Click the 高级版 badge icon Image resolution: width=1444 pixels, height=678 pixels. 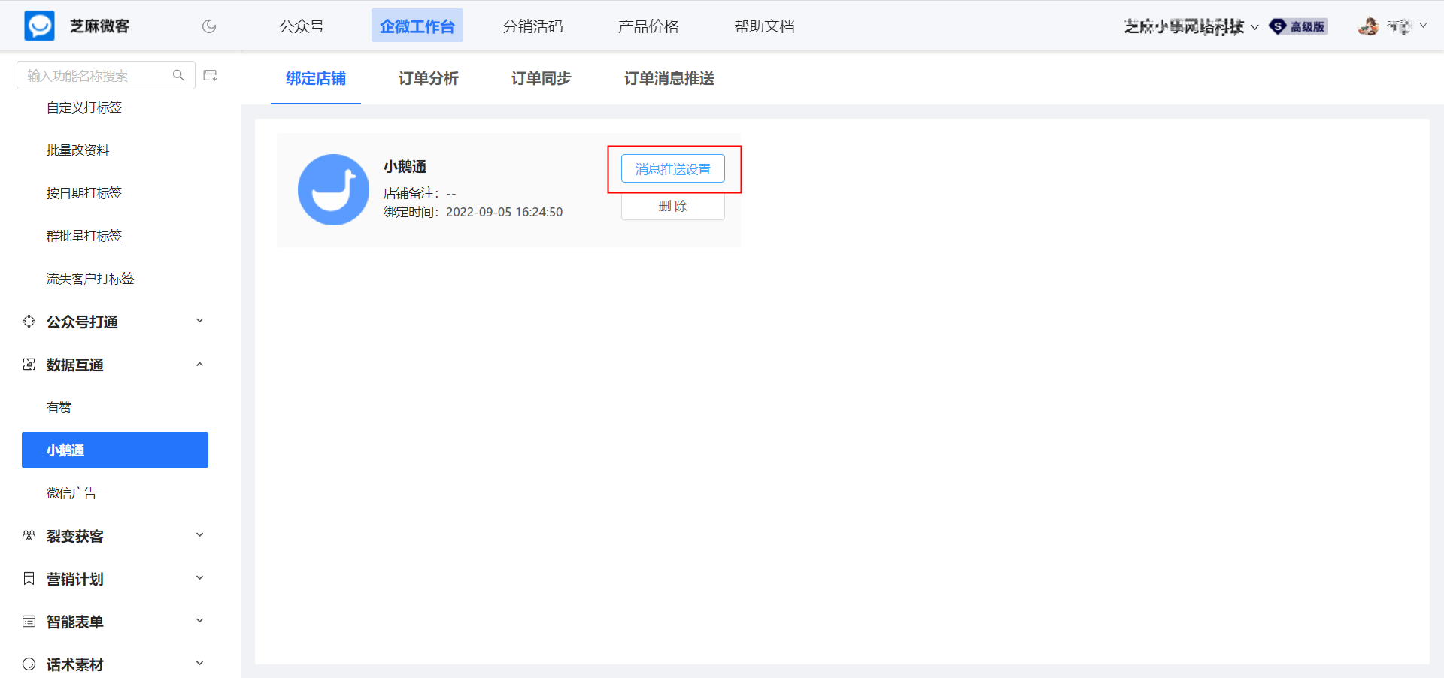click(1298, 26)
